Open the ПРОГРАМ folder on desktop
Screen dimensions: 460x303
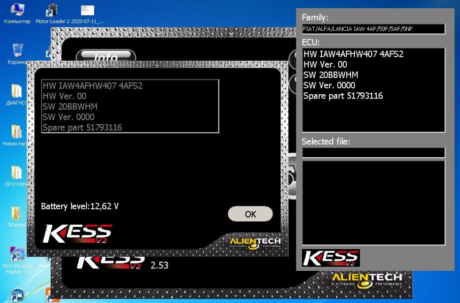tap(16, 176)
